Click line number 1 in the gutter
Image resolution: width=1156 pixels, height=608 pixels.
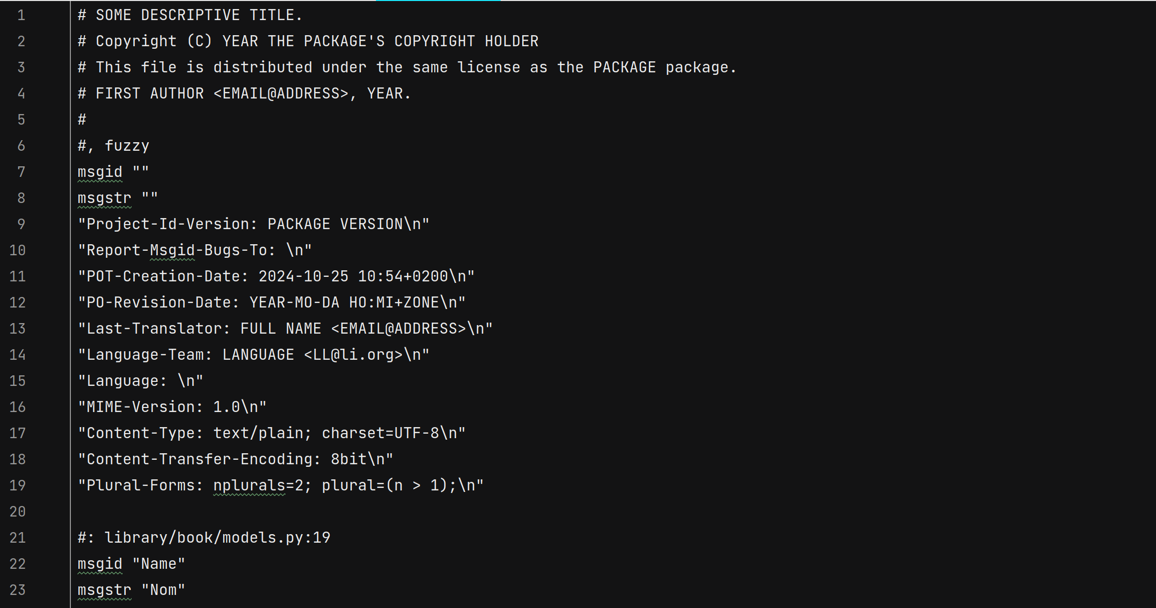(21, 15)
